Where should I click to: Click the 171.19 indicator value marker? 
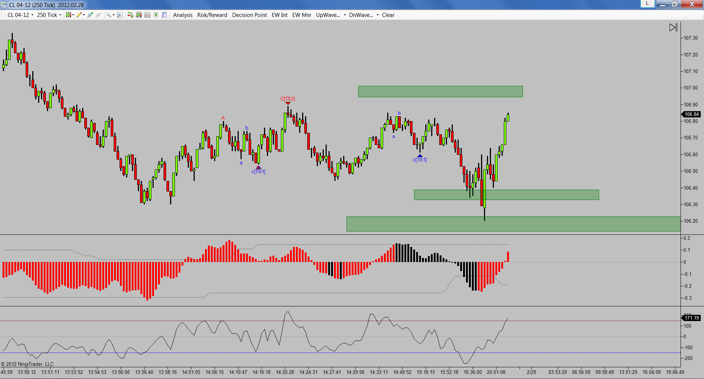[692, 318]
